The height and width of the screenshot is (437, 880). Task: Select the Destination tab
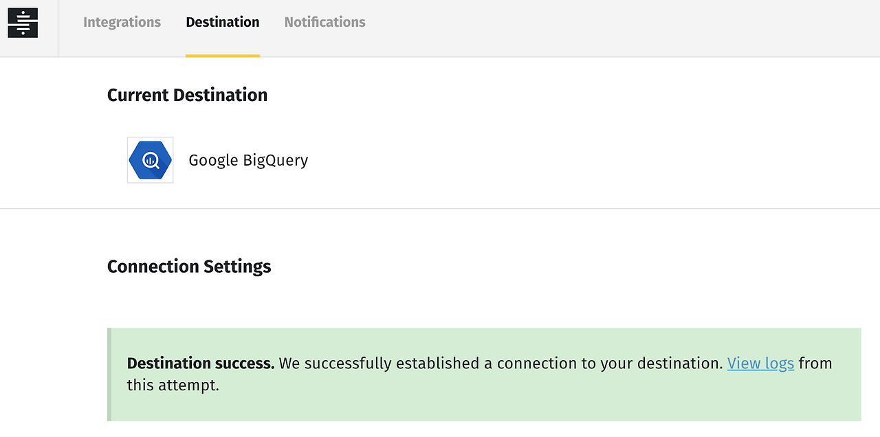(222, 23)
